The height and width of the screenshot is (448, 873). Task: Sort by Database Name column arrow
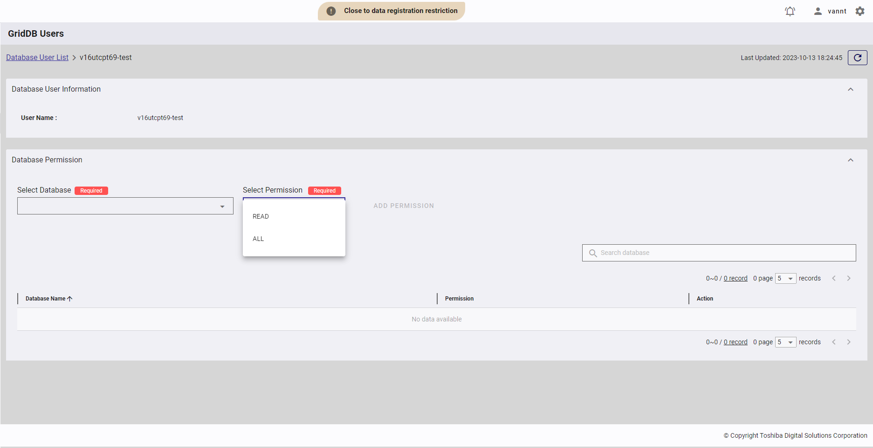click(x=70, y=299)
